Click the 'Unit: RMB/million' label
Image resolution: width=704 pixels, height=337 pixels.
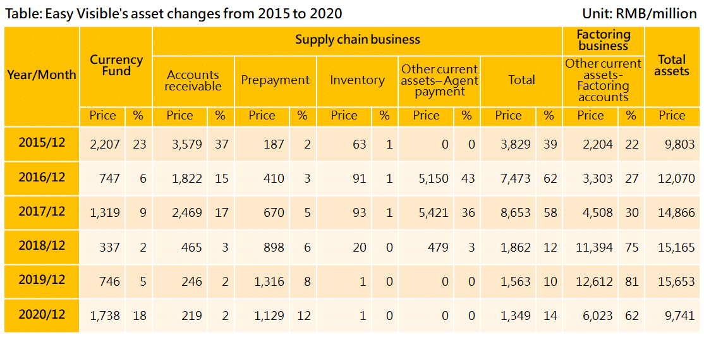(x=640, y=13)
